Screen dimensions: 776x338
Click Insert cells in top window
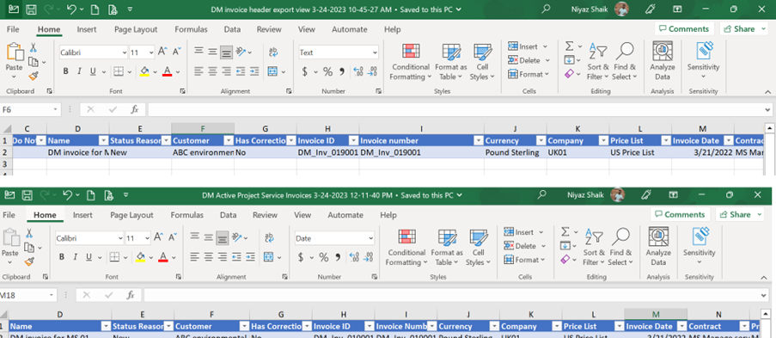click(x=528, y=46)
